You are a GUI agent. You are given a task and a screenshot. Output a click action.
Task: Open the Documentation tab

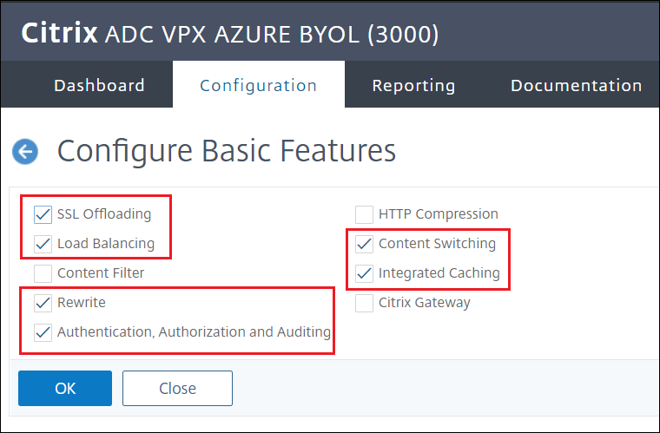click(x=576, y=85)
